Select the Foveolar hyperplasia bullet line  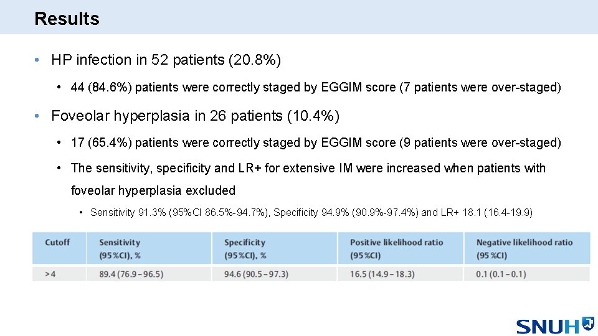tap(195, 116)
